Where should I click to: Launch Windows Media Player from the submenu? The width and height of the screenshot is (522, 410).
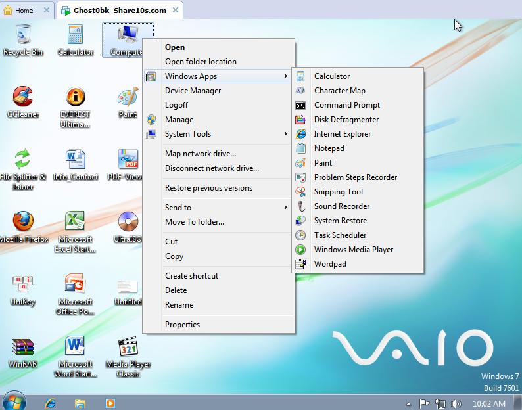(358, 250)
